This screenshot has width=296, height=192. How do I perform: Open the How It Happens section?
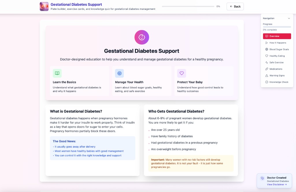[x=277, y=43]
